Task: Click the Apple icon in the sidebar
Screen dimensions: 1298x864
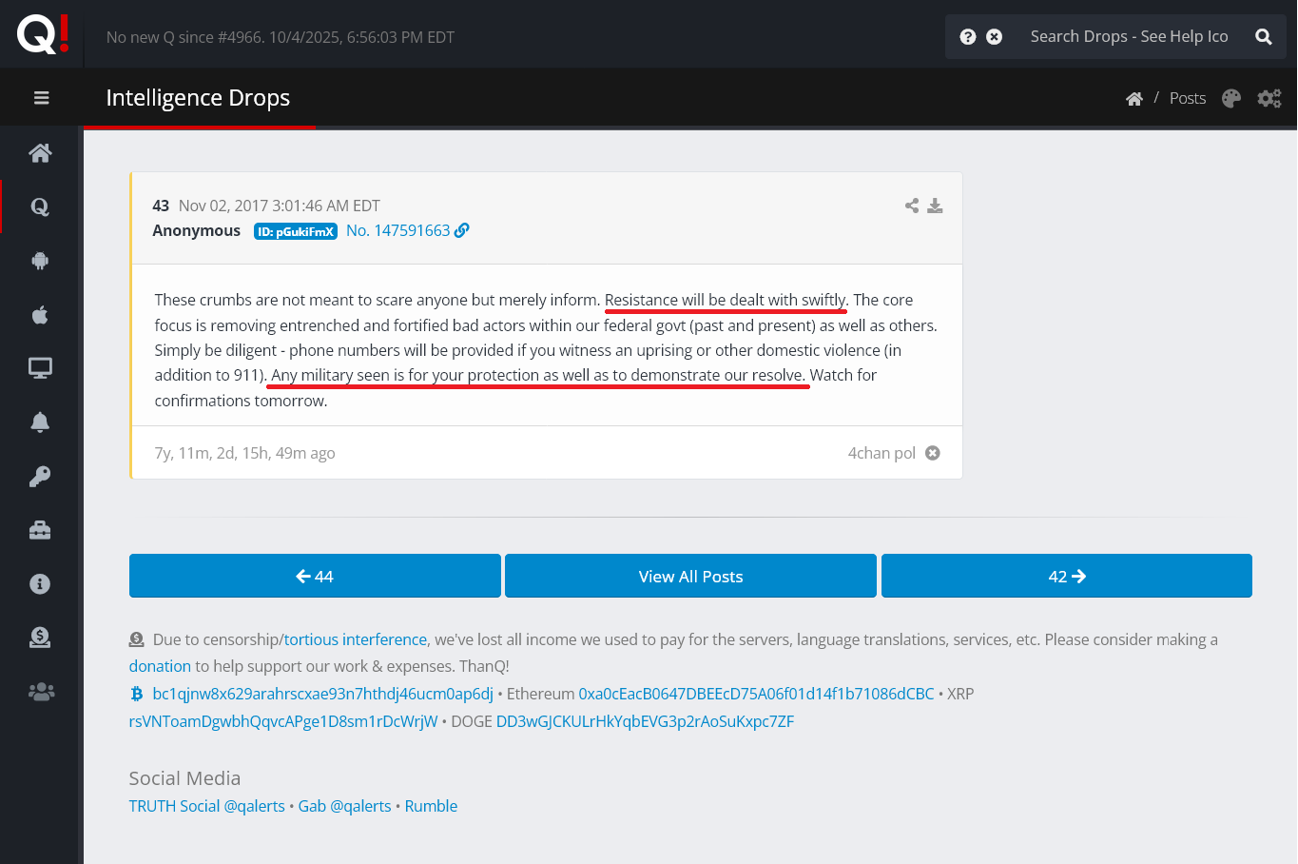Action: coord(40,315)
